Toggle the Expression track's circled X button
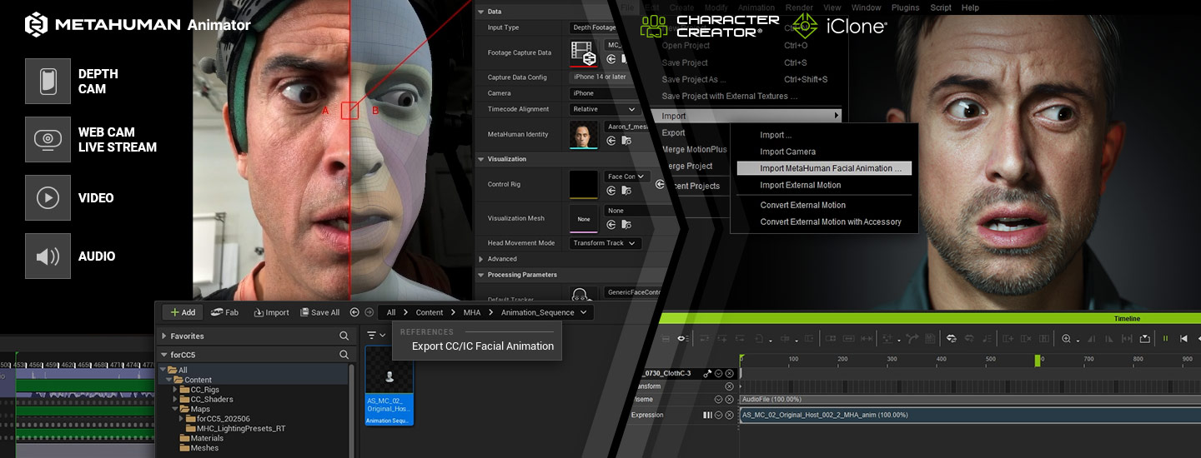The height and width of the screenshot is (458, 1201). (729, 415)
